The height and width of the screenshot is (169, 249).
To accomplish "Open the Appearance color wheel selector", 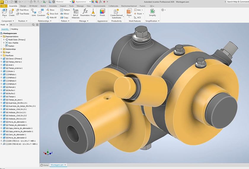I will pyautogui.click(x=73, y=2).
